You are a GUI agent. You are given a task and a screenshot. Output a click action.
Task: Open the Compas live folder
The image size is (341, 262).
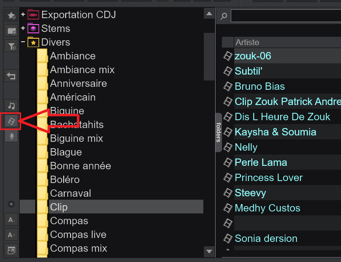pos(78,235)
